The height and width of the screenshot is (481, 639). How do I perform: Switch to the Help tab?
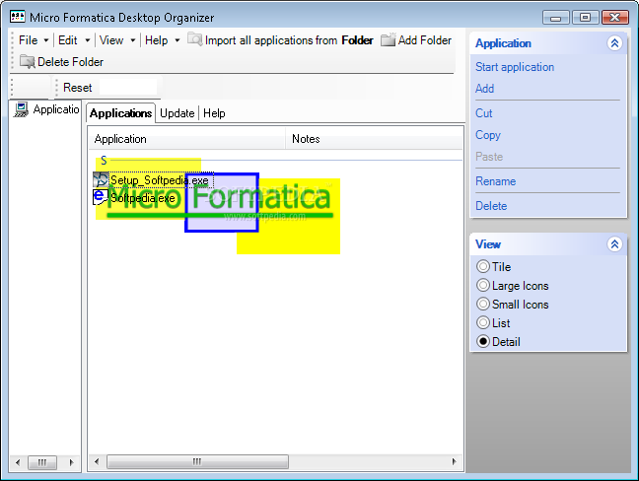tap(214, 113)
